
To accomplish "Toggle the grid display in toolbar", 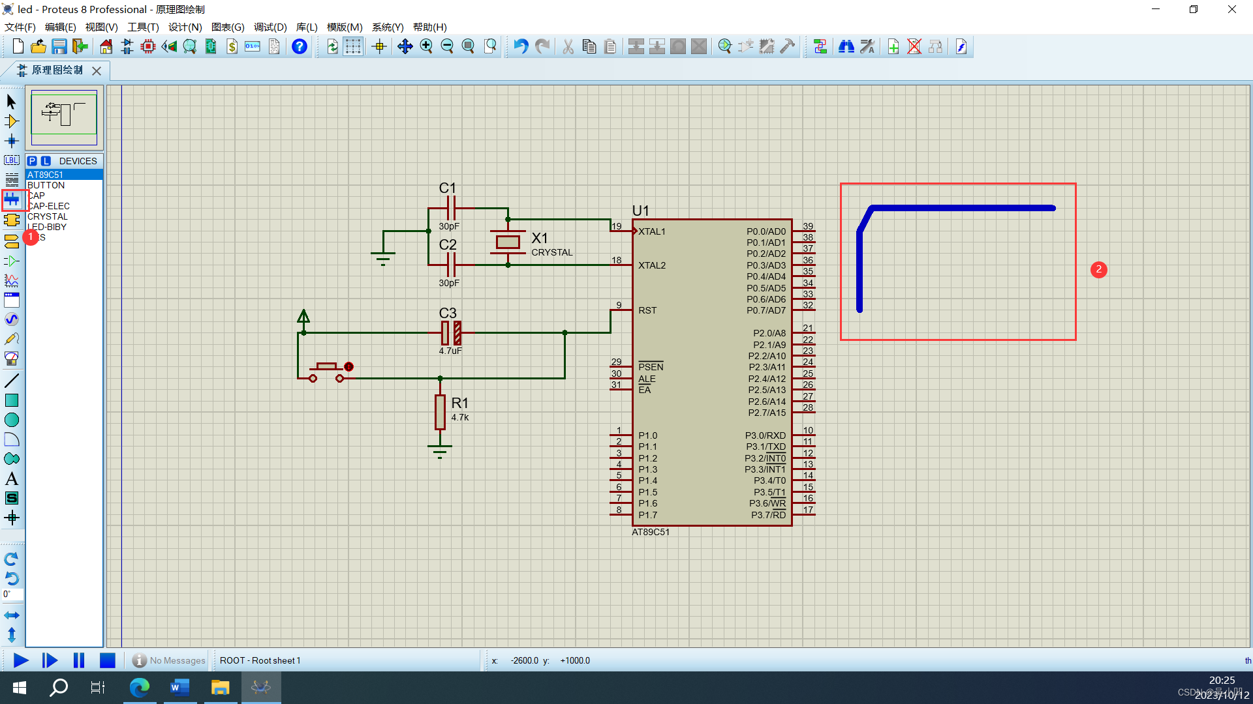I will coord(353,46).
